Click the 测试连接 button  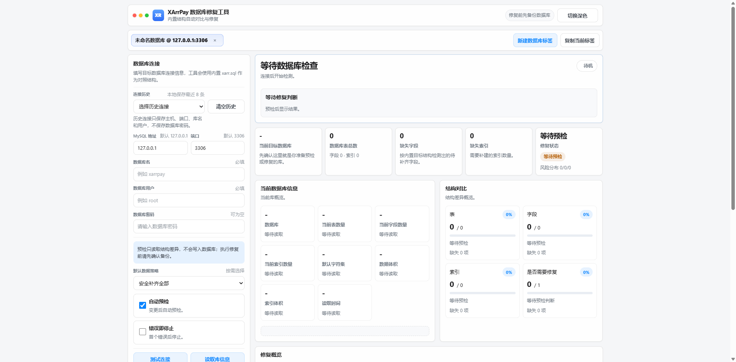click(x=161, y=359)
